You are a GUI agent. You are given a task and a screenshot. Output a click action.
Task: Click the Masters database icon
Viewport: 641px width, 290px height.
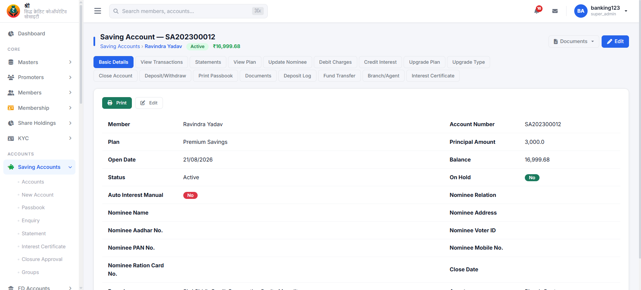[11, 62]
